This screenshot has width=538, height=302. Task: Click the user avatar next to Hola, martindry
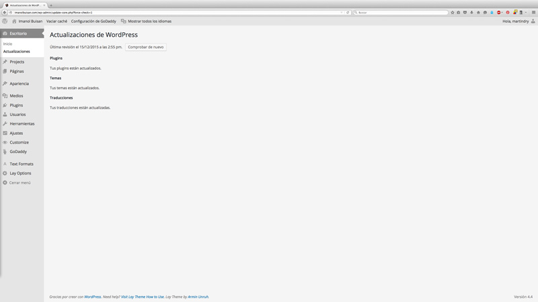coord(533,21)
